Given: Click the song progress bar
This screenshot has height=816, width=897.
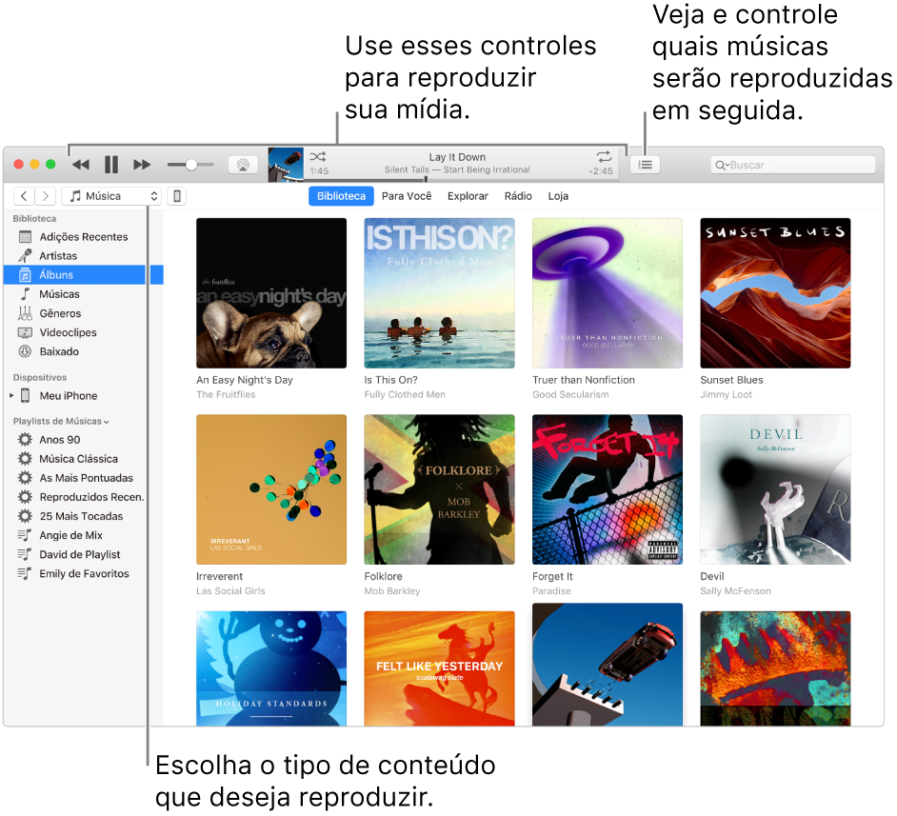Looking at the screenshot, I should click(x=462, y=179).
